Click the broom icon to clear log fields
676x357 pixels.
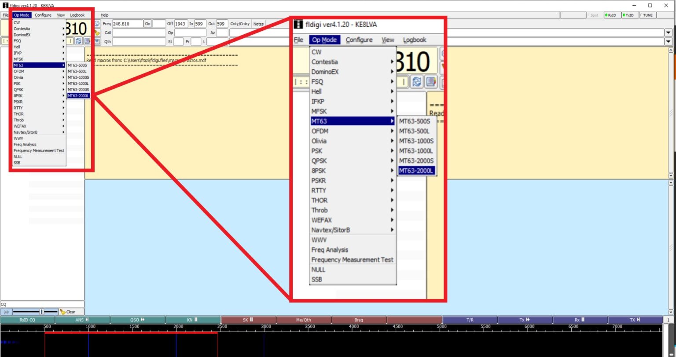click(97, 33)
